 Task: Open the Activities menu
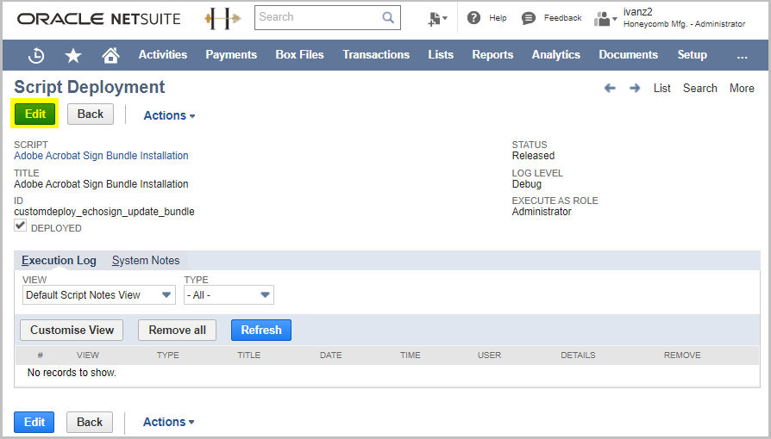tap(163, 54)
